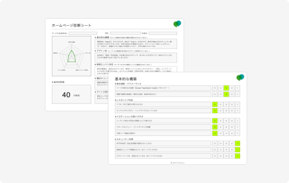Select score 5 in the PageSpeed Insights row
The width and height of the screenshot is (289, 183).
click(x=215, y=88)
